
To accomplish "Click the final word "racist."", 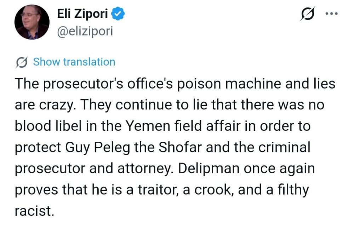I will [34, 211].
